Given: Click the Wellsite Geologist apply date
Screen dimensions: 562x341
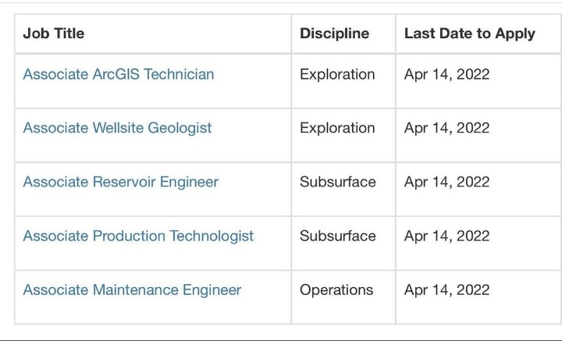Looking at the screenshot, I should pos(447,128).
